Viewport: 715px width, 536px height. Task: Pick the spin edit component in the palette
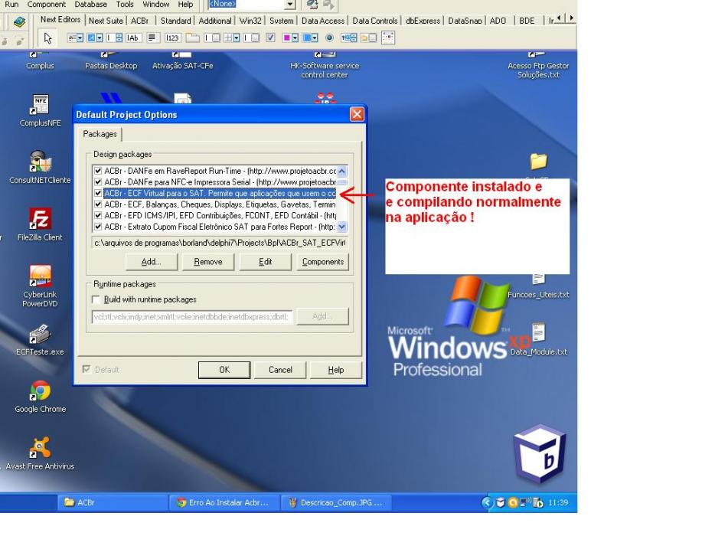tap(113, 38)
